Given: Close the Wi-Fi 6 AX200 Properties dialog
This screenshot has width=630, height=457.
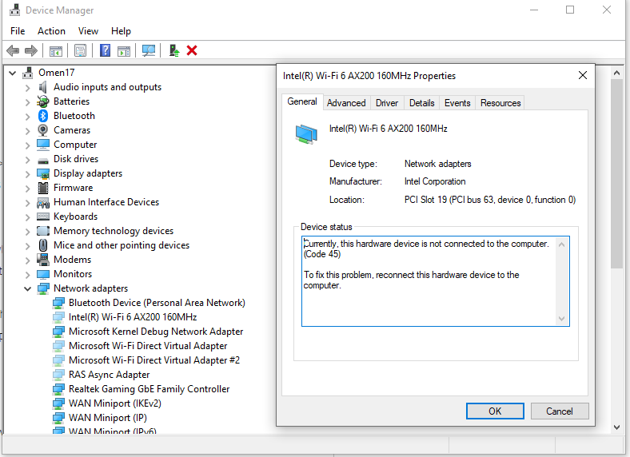Looking at the screenshot, I should [x=583, y=75].
